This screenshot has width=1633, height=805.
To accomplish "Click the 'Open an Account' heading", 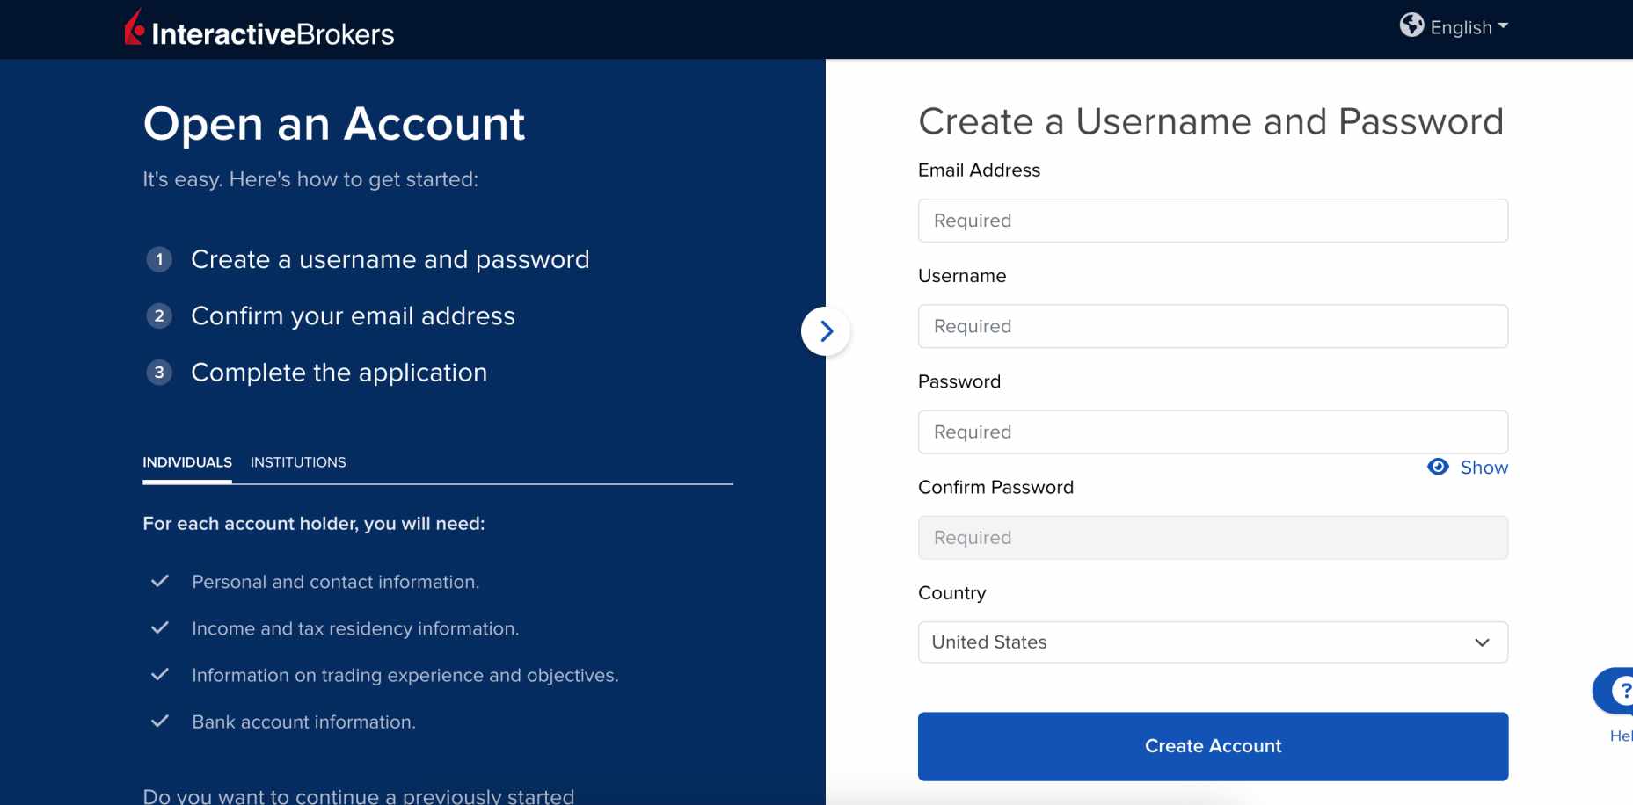I will [x=334, y=123].
